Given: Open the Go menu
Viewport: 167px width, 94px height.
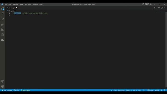Looking at the screenshot, I should [x=26, y=4].
